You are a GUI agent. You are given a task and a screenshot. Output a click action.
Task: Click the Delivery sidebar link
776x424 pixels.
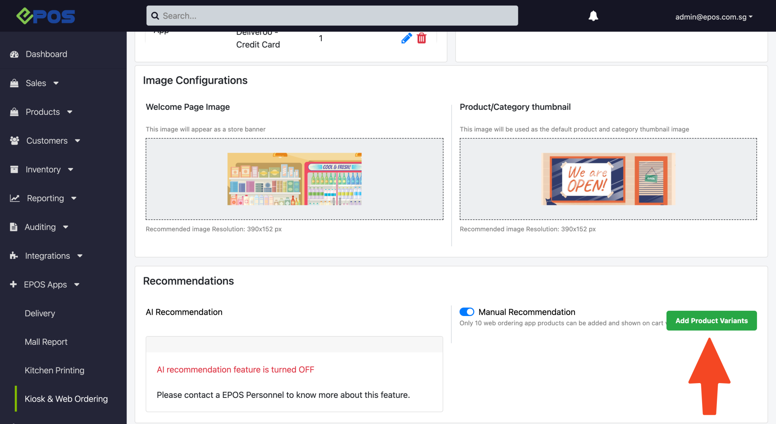pos(39,313)
